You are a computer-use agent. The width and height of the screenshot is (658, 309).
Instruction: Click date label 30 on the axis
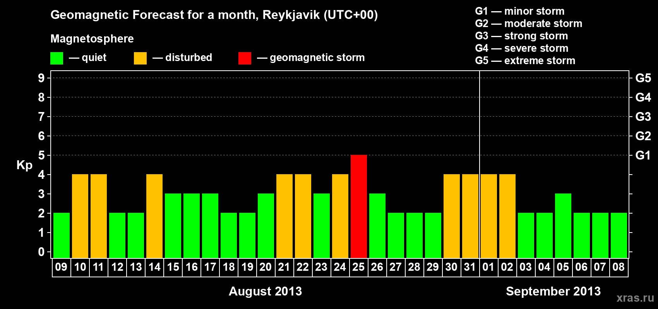point(451,267)
